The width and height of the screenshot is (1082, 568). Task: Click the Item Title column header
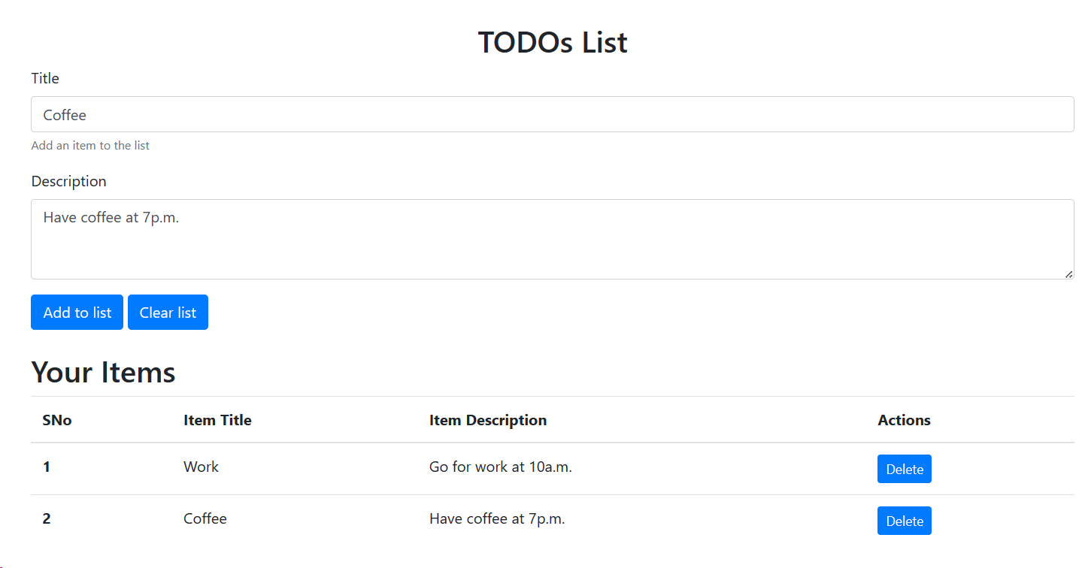tap(217, 420)
